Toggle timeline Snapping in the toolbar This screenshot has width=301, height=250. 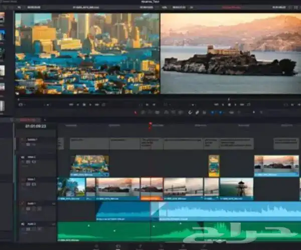pyautogui.click(x=190, y=112)
